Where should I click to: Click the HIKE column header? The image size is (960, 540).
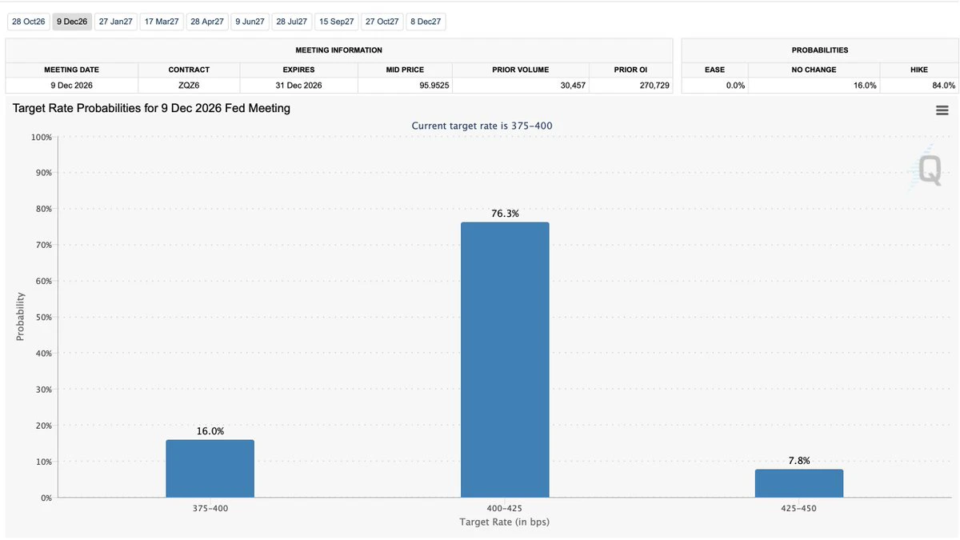[919, 70]
